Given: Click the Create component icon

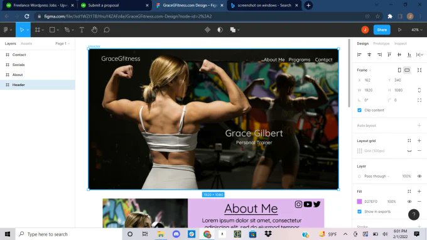Looking at the screenshot, I should (x=207, y=30).
